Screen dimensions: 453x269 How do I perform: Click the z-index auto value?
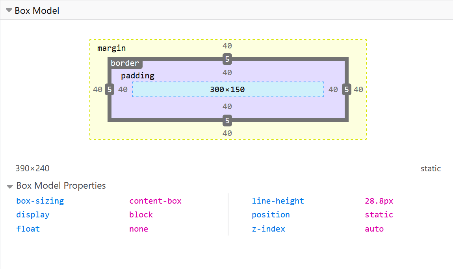point(374,229)
